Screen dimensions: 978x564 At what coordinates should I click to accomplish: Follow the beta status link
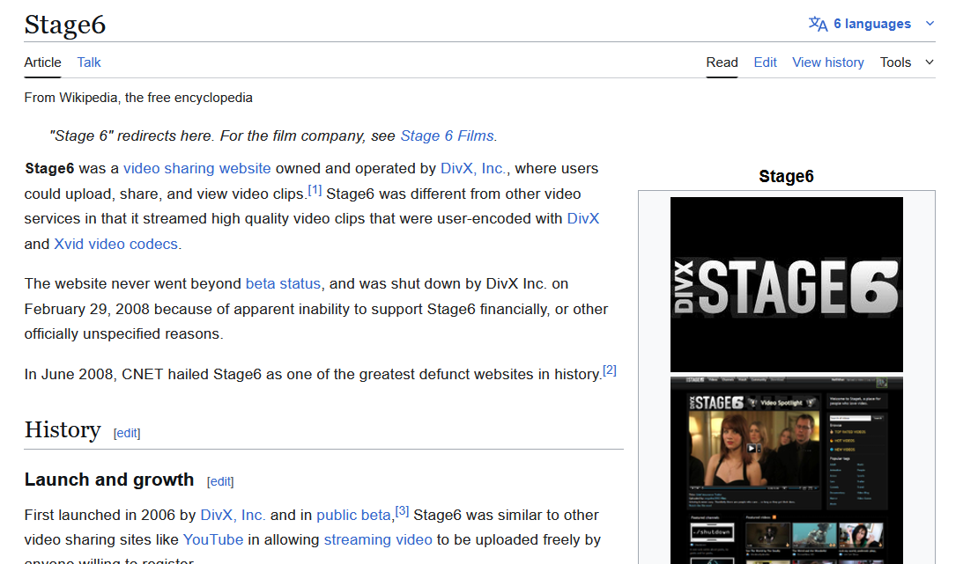(283, 283)
